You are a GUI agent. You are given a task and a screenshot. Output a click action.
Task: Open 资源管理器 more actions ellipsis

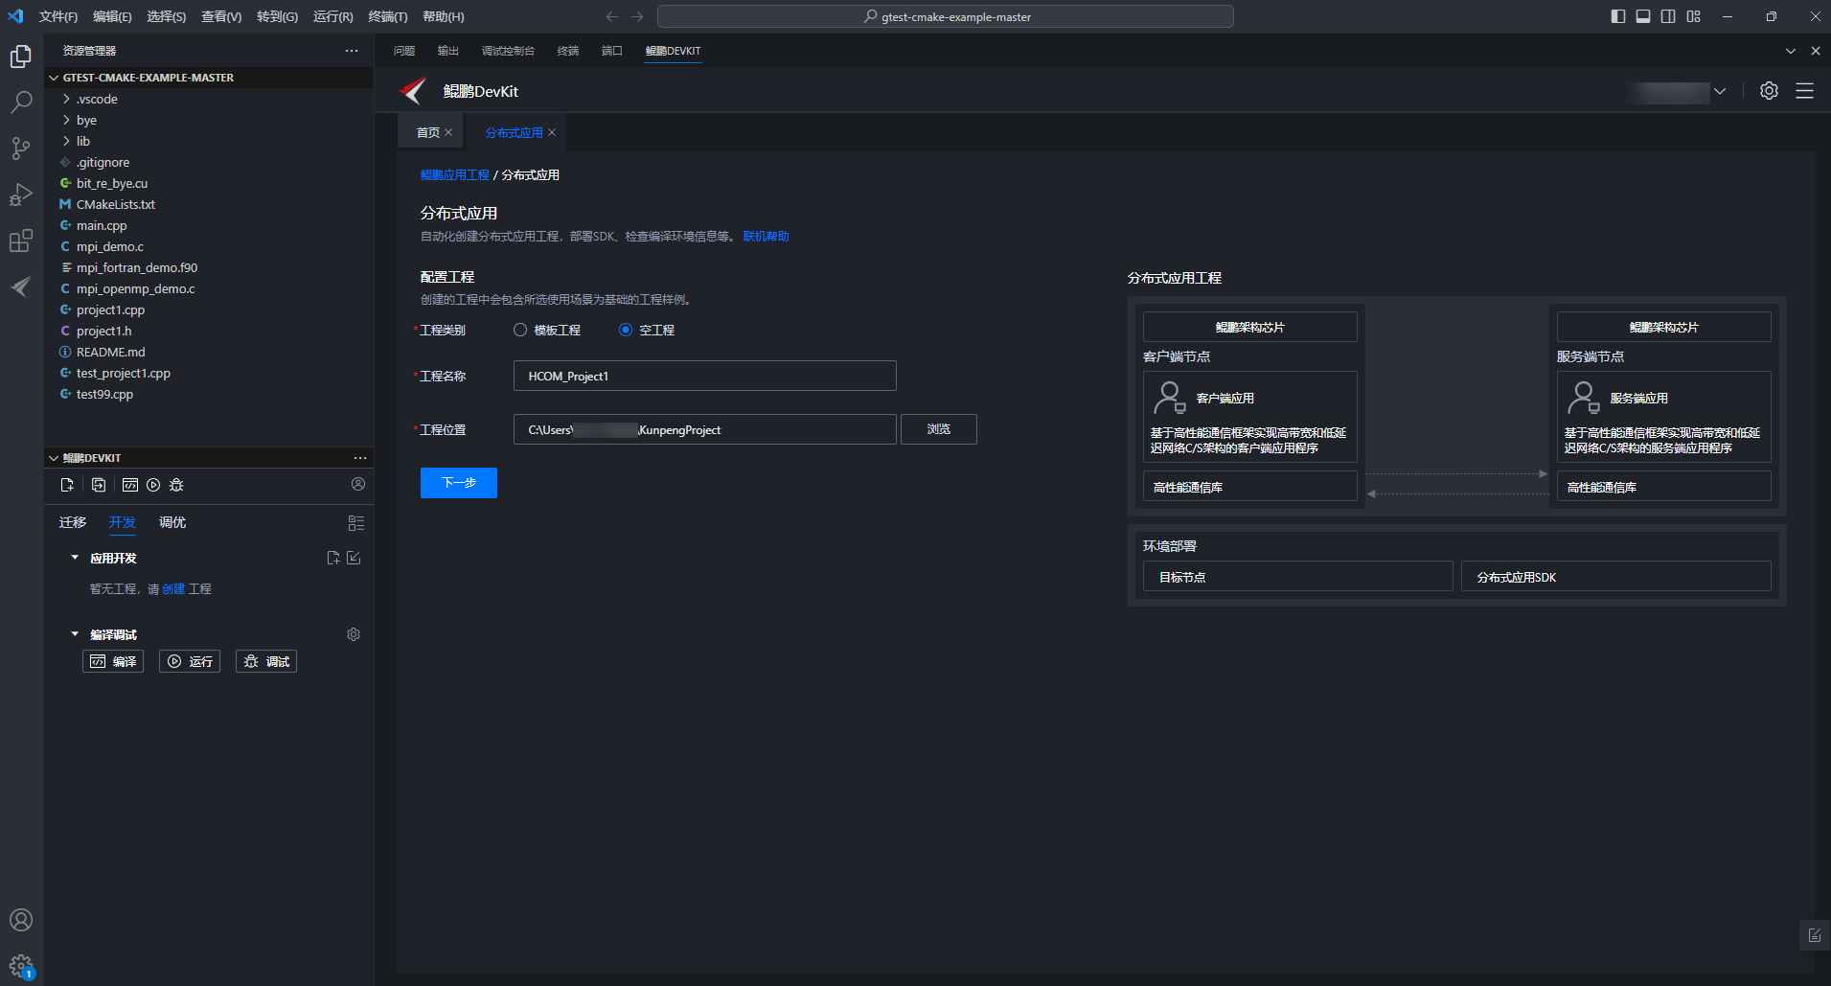(352, 51)
